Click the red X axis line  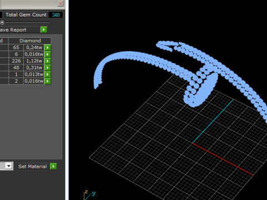pyautogui.click(x=222, y=159)
